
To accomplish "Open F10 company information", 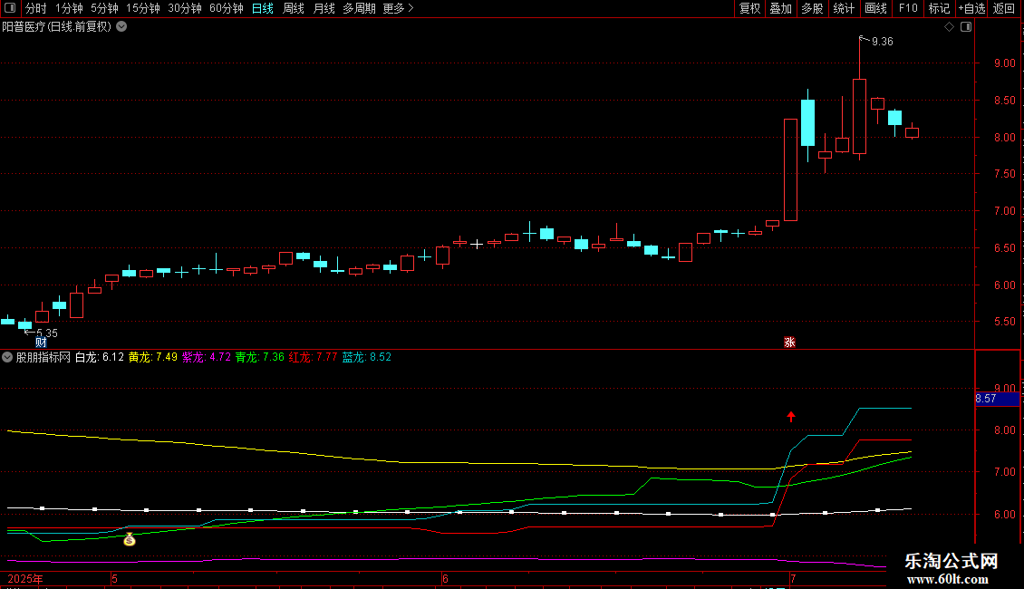I will [x=908, y=8].
